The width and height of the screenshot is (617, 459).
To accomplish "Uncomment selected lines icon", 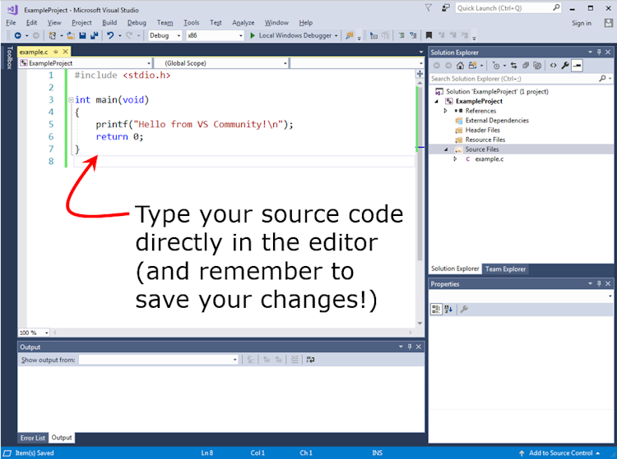I will tap(413, 35).
